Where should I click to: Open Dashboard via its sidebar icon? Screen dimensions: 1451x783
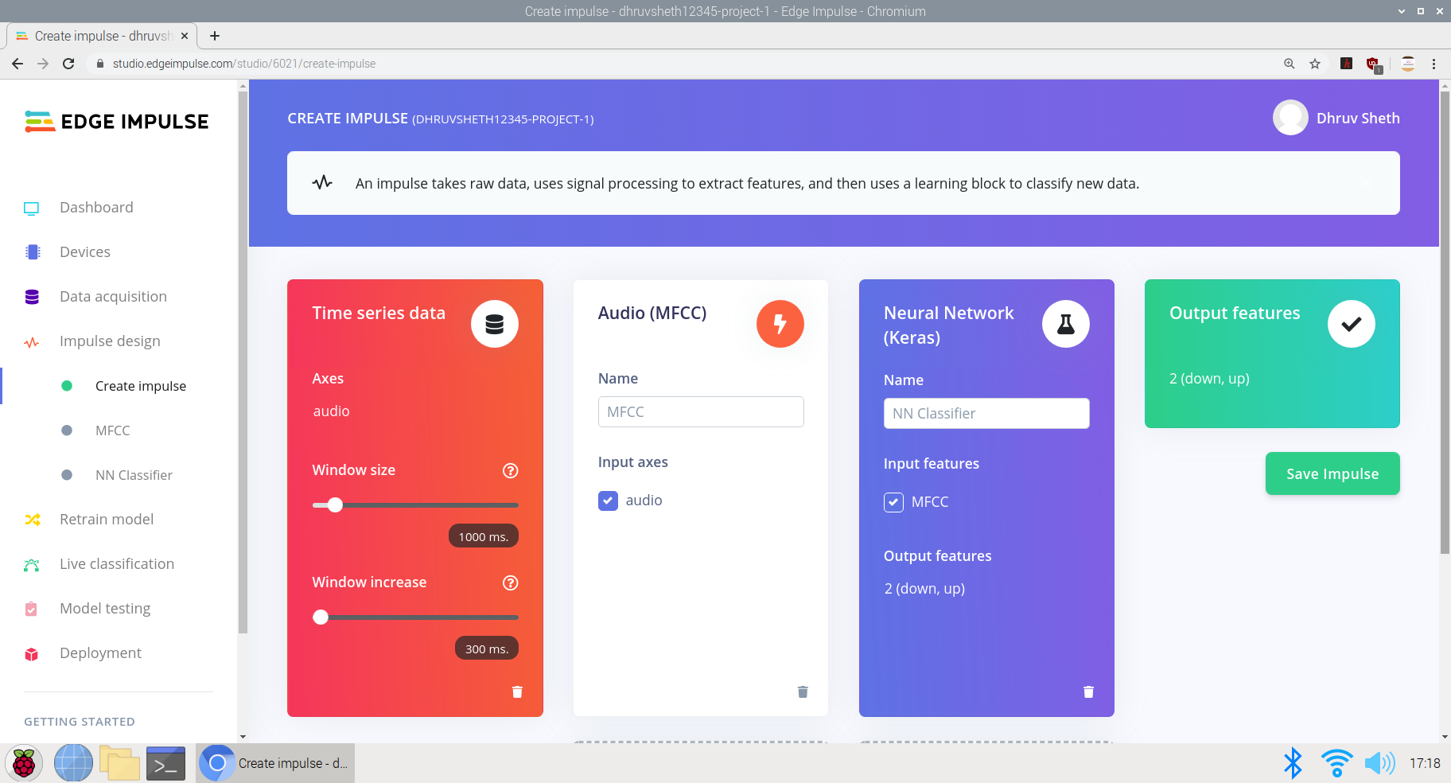click(32, 208)
